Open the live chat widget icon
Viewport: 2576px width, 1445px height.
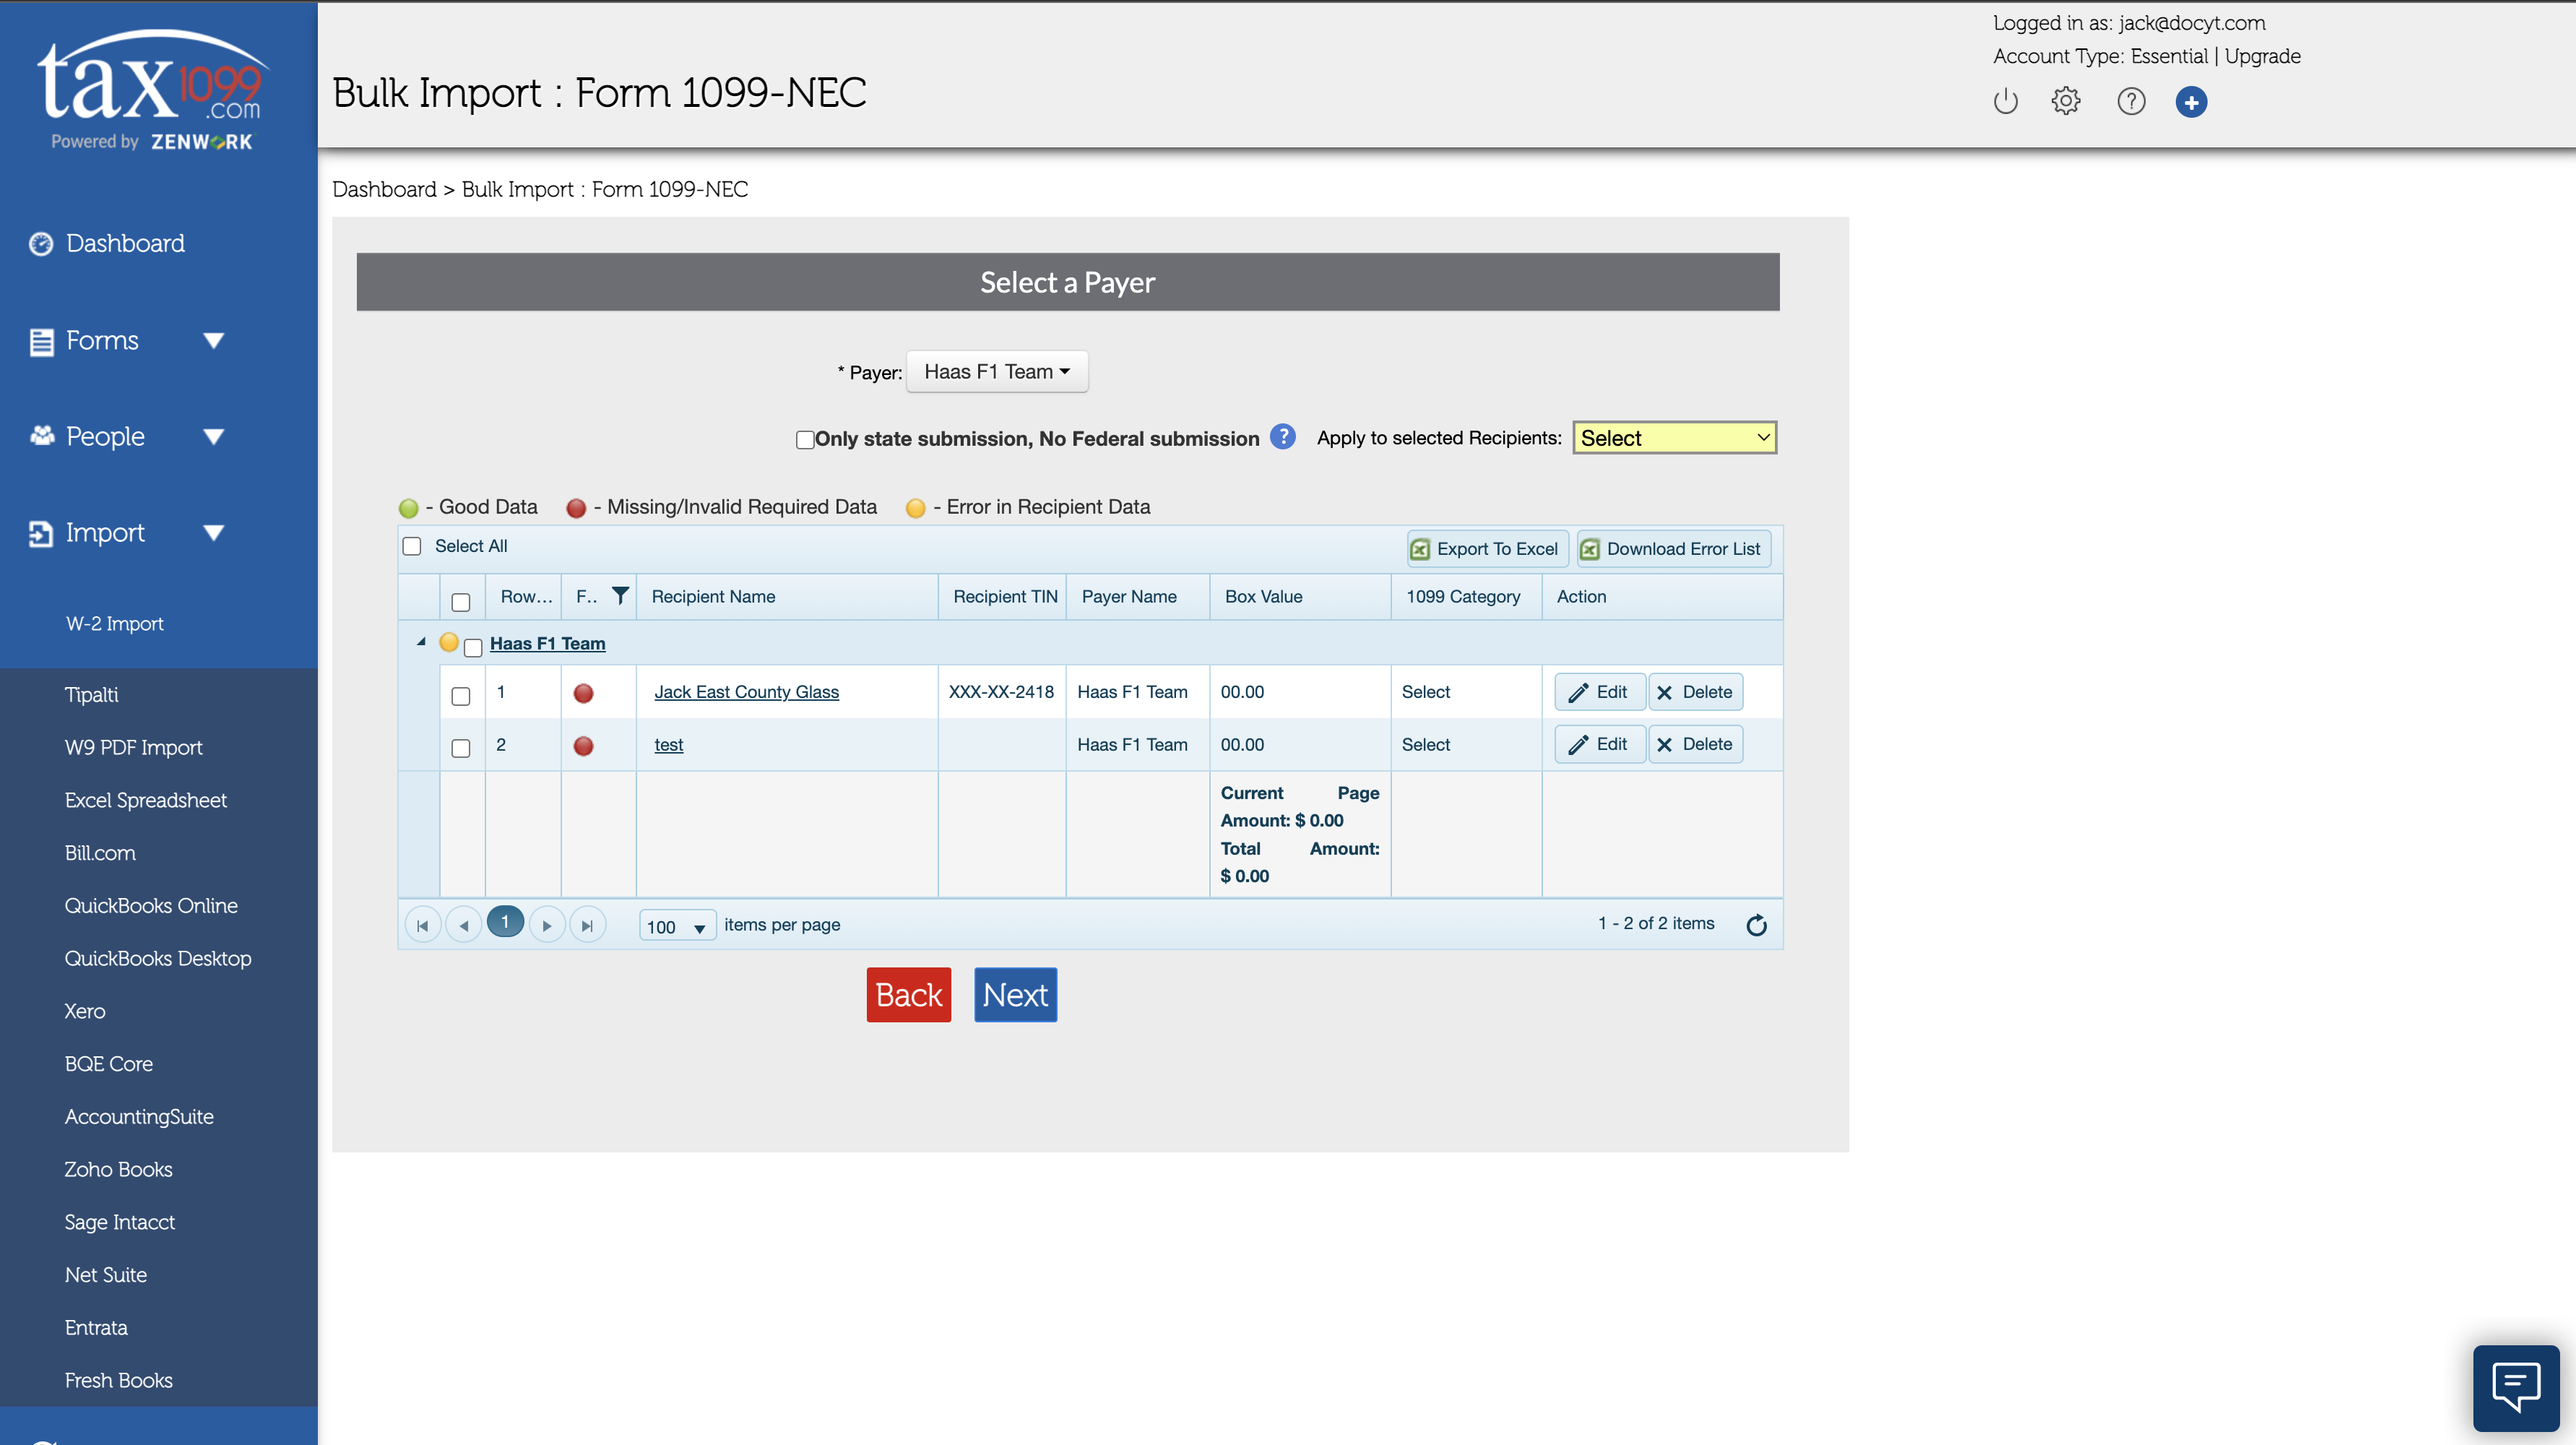click(2515, 1387)
